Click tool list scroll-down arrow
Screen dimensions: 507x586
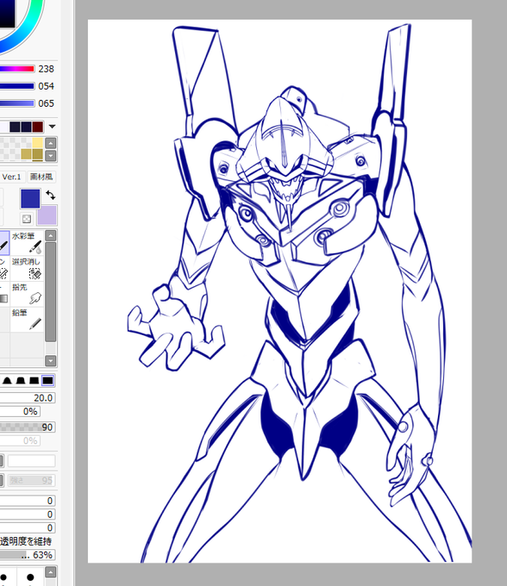pos(51,360)
